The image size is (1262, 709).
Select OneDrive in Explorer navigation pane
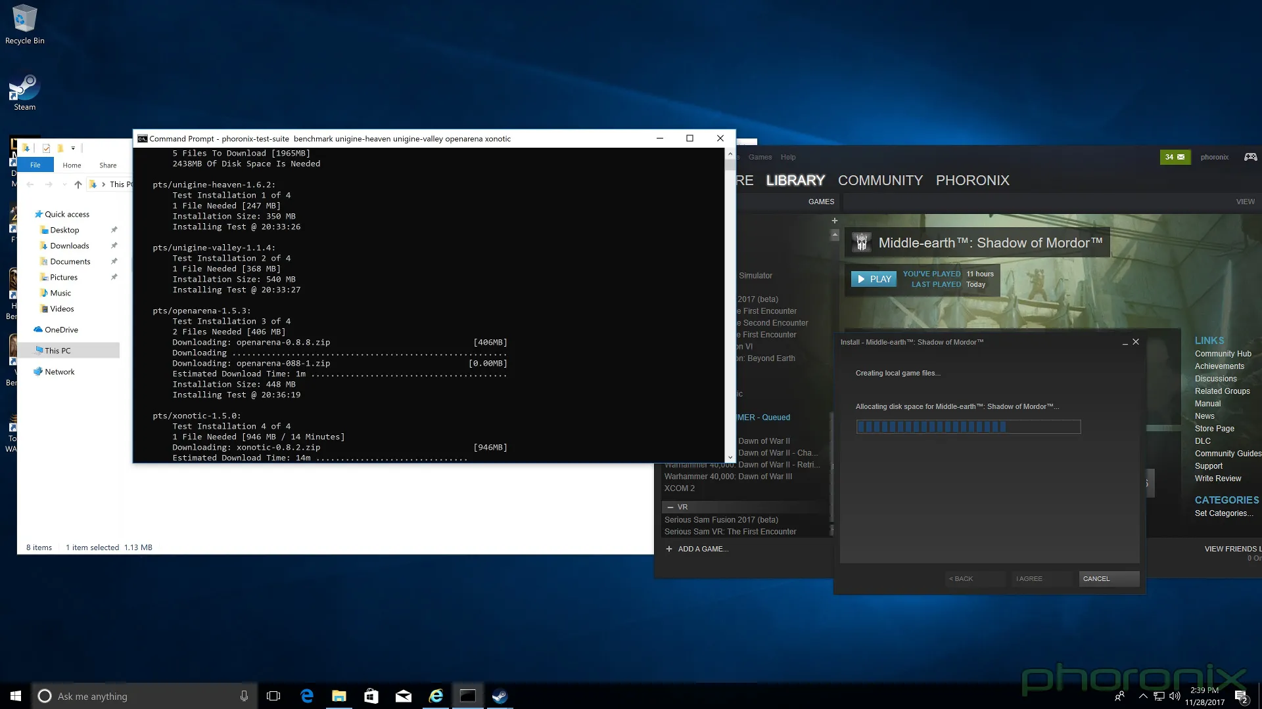pyautogui.click(x=61, y=330)
